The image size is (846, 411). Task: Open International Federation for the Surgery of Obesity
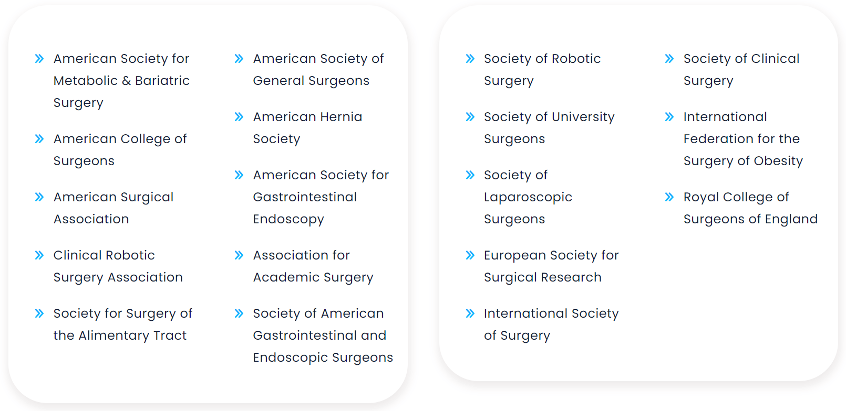[x=742, y=139]
